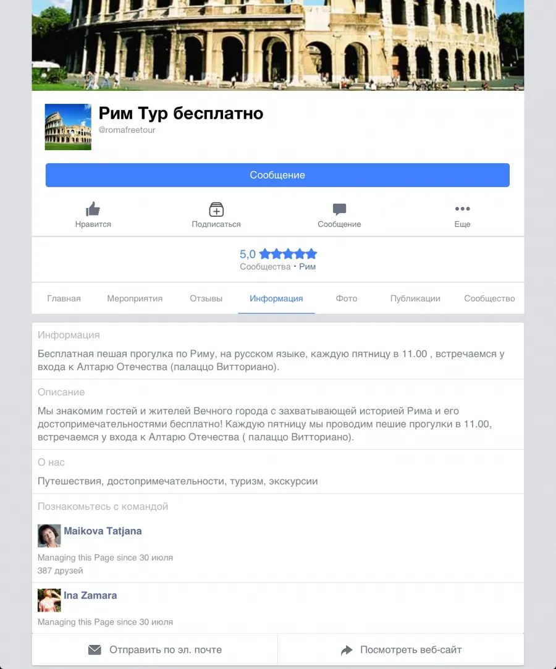Switch to the Главная tab
Viewport: 556px width, 669px height.
(x=64, y=298)
